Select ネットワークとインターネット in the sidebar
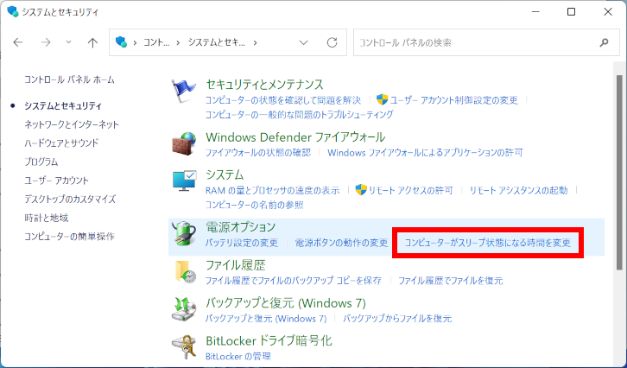 pos(72,124)
